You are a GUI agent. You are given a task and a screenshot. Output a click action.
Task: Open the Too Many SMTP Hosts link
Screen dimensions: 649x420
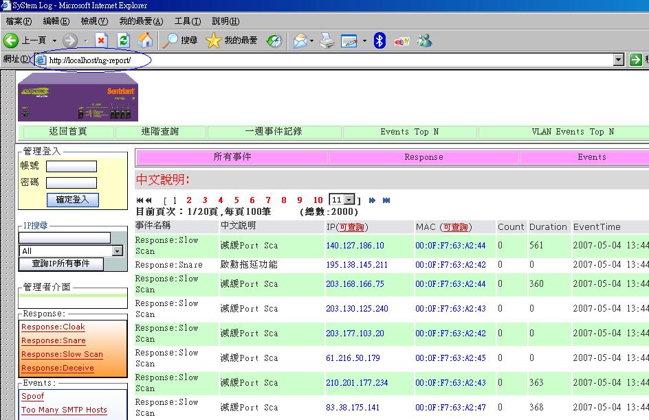pos(64,410)
